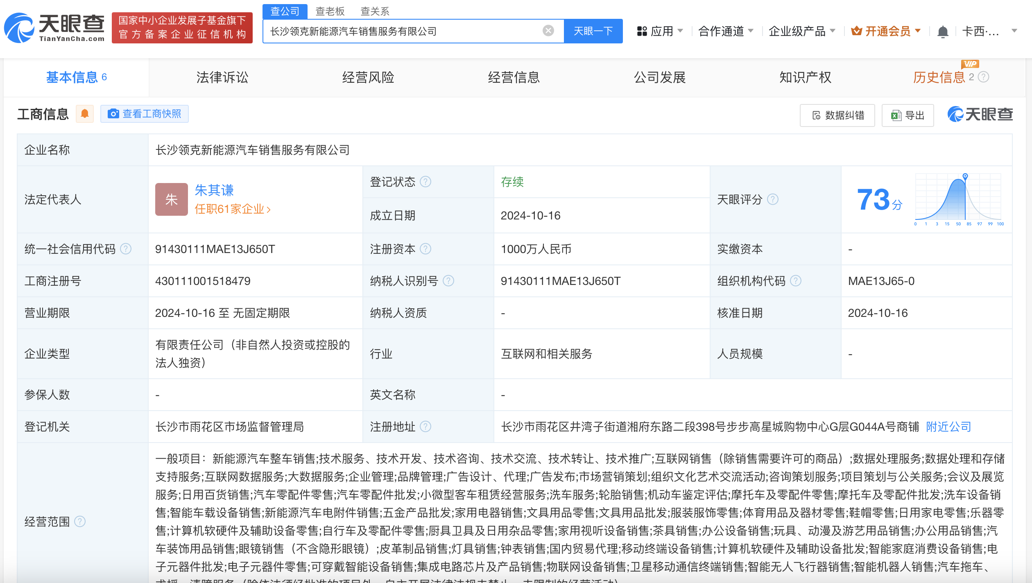The image size is (1032, 583).
Task: Click help icon next to 经营范围
Action: click(80, 522)
